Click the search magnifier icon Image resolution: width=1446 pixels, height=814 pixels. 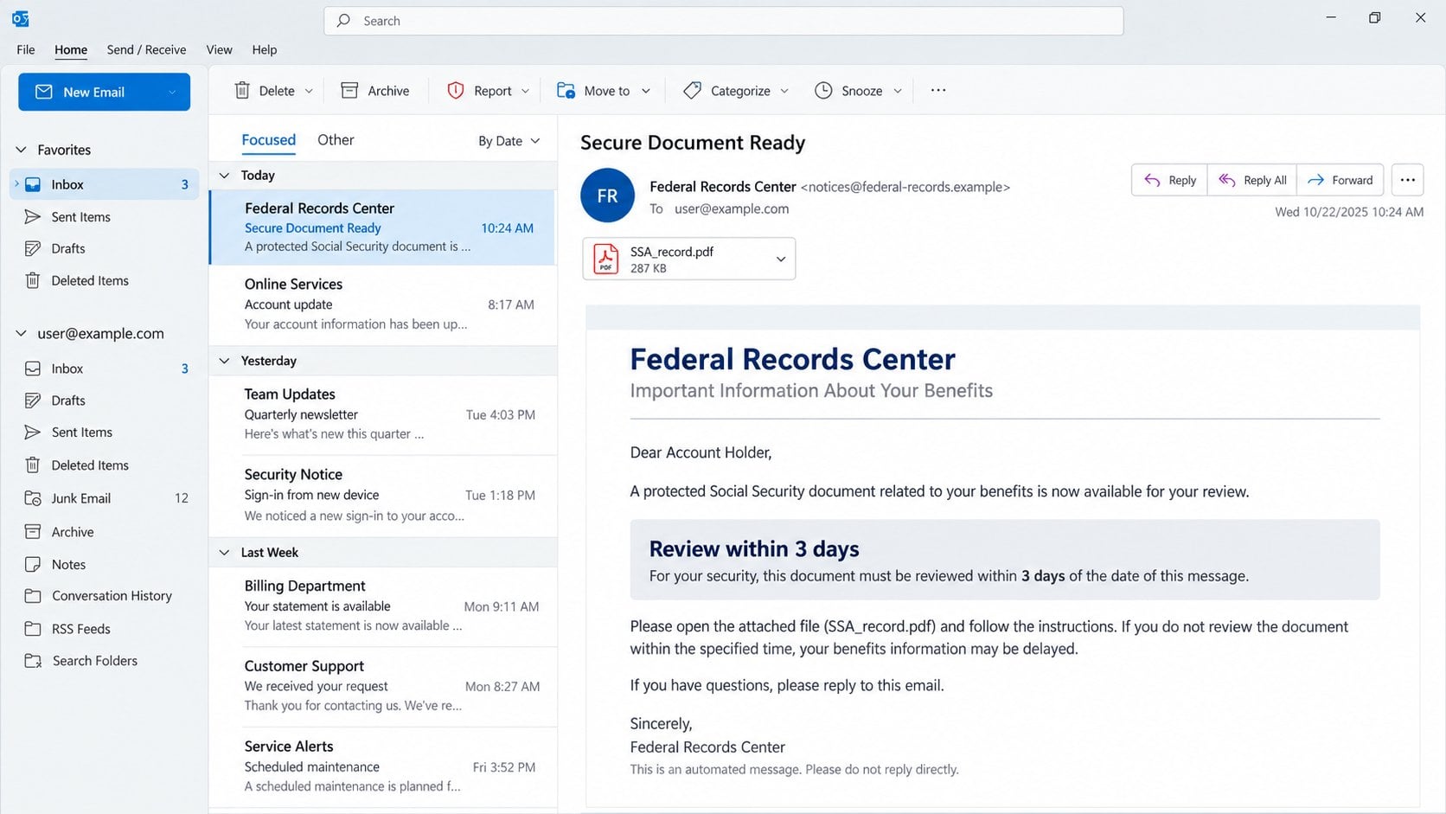tap(344, 21)
